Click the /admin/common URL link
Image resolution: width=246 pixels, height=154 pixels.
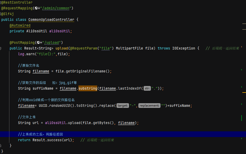56,8
